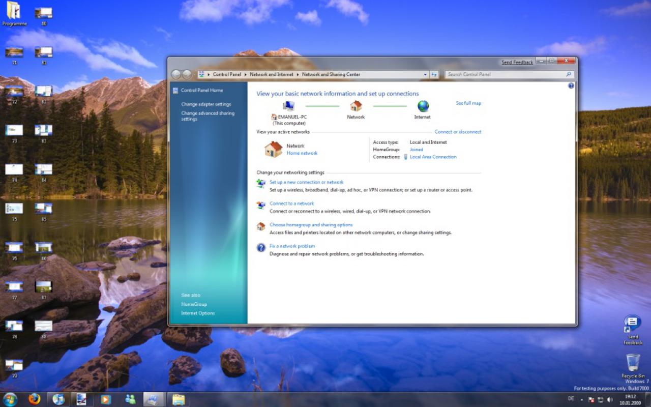Click Network and Sharing Center breadcrumb segment
Viewport: 651px width, 407px height.
331,74
